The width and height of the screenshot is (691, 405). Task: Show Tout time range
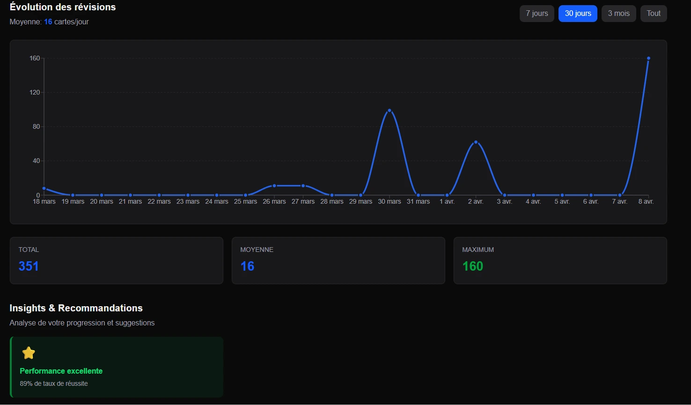(654, 14)
